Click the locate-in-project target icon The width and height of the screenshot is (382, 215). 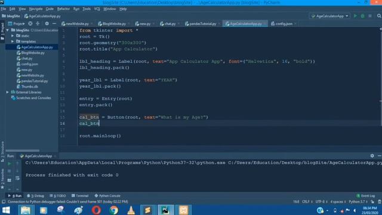pyautogui.click(x=30, y=24)
